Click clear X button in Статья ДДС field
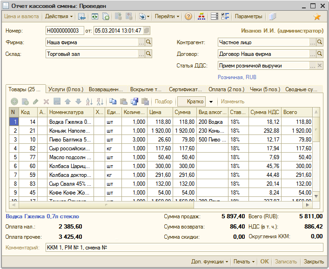The width and height of the screenshot is (329, 269). click(x=320, y=66)
